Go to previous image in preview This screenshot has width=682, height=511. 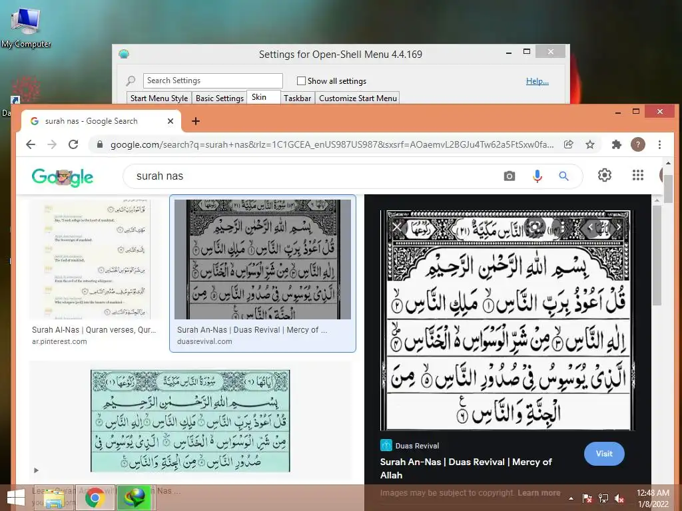(x=590, y=227)
